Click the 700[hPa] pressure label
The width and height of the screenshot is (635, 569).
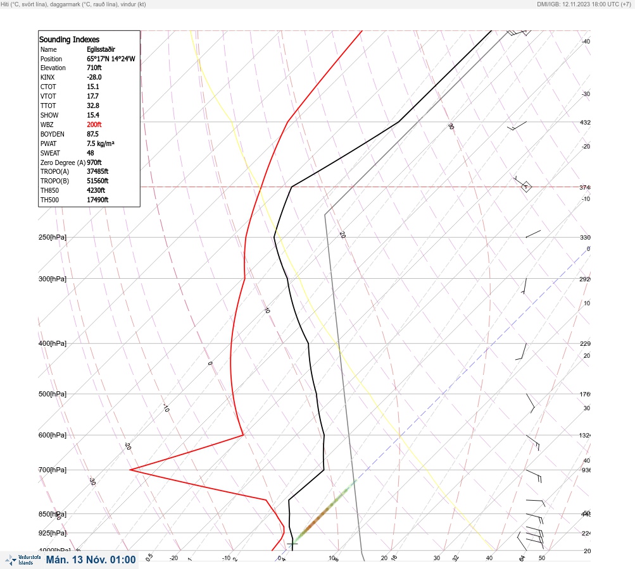[x=53, y=470]
